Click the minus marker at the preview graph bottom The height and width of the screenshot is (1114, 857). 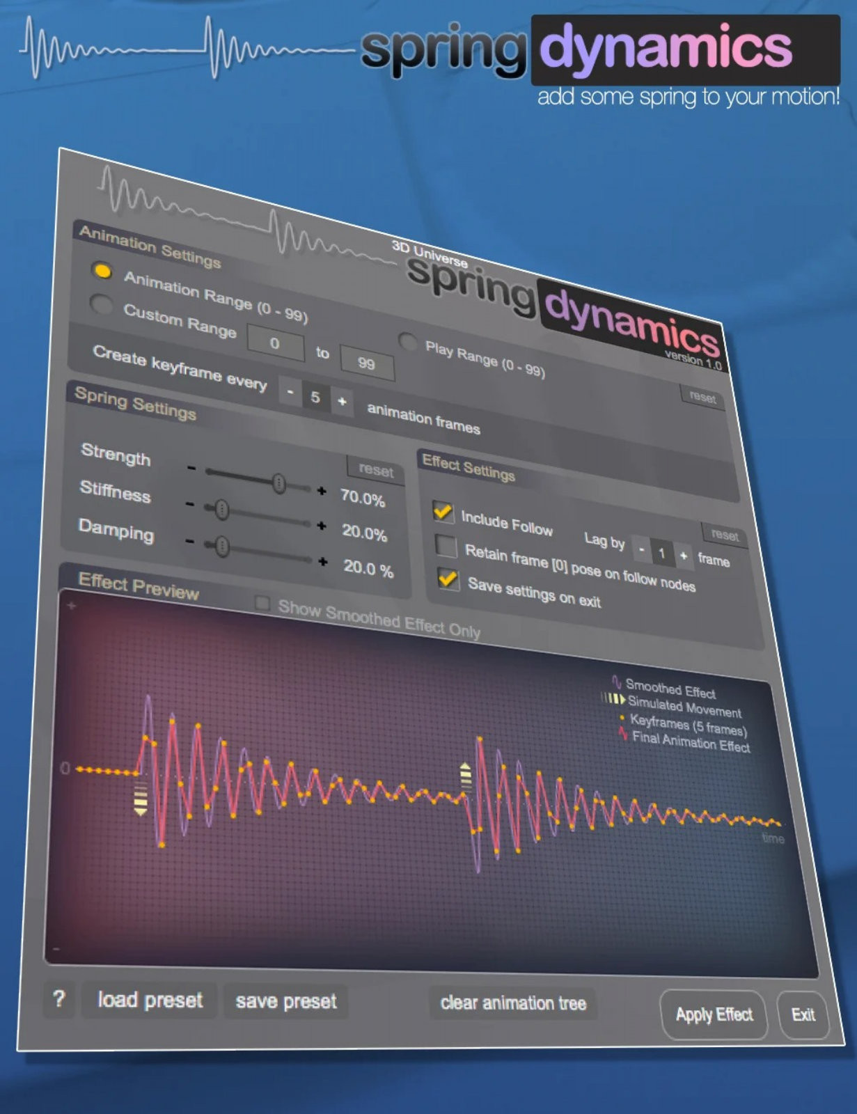click(x=56, y=948)
